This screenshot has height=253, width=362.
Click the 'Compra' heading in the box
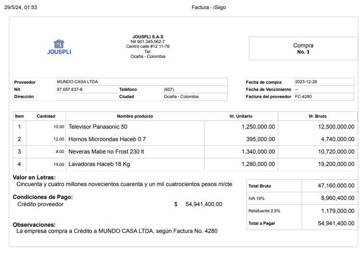(303, 45)
